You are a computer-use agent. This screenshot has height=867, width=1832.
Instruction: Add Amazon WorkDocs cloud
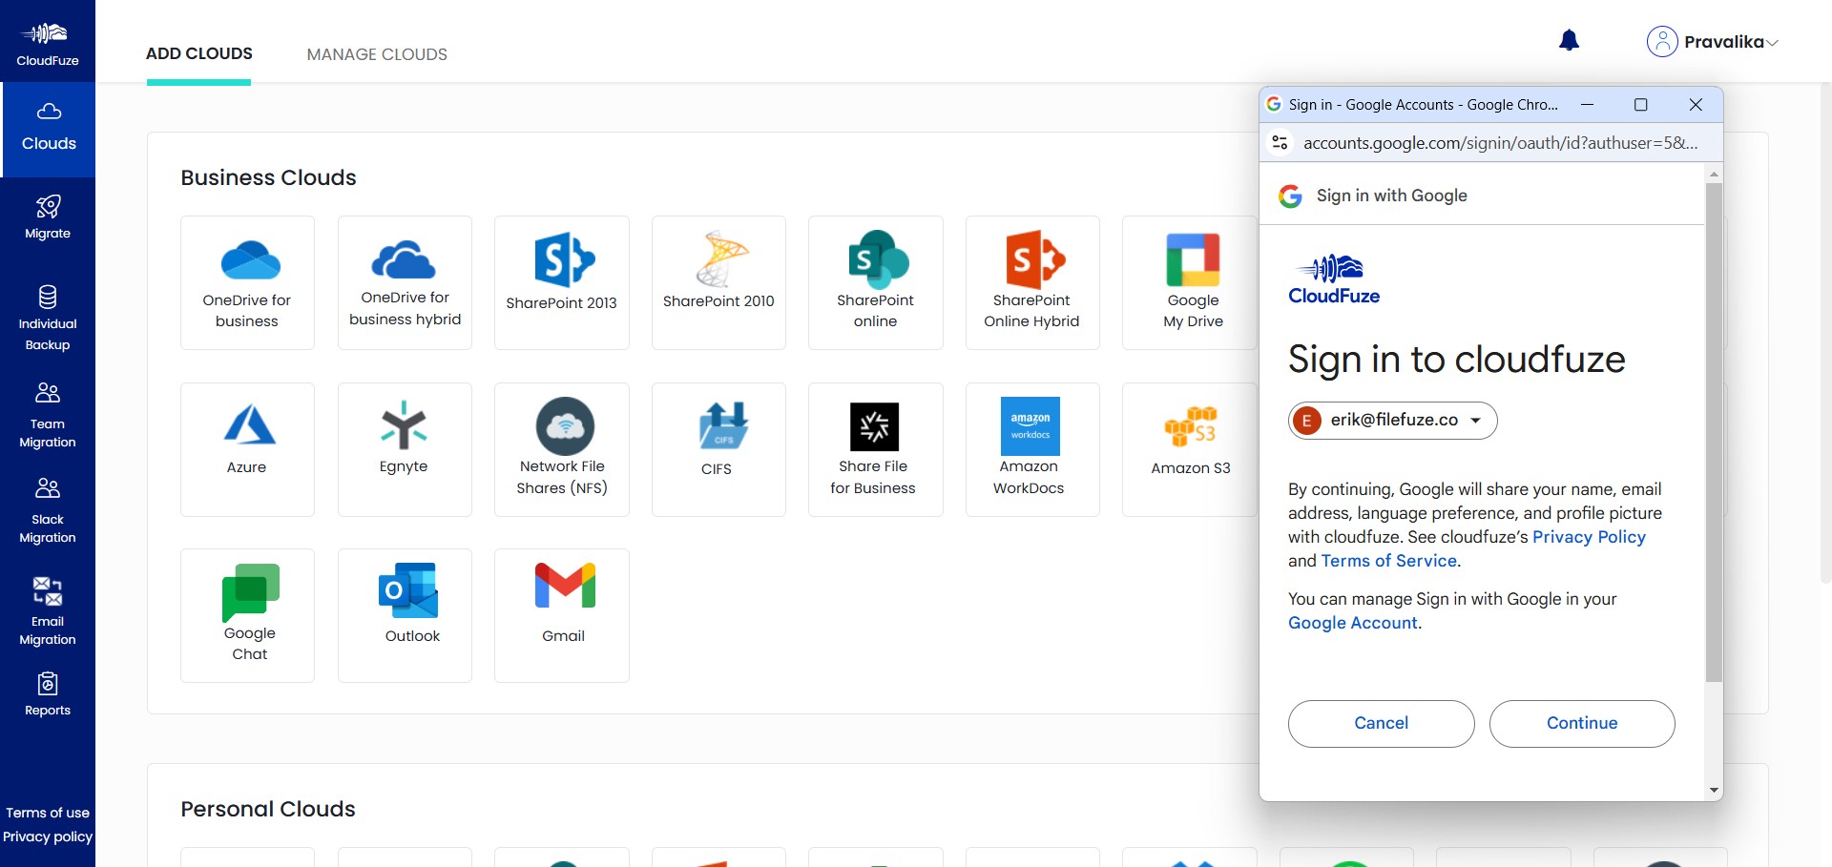click(1032, 449)
